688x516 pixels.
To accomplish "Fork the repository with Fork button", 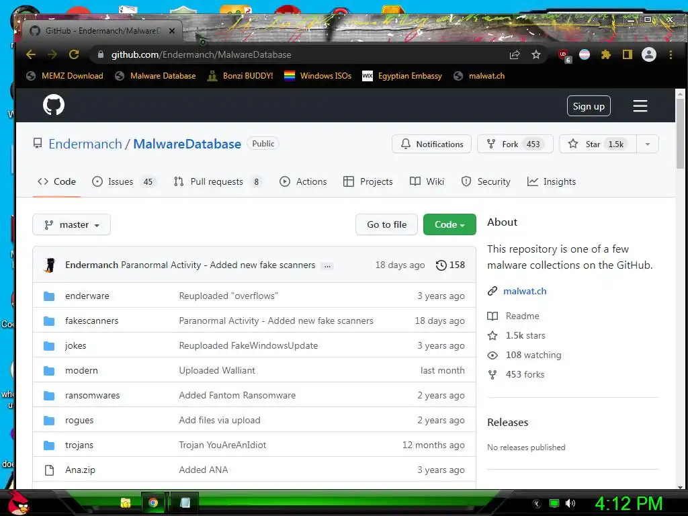I will click(x=515, y=144).
